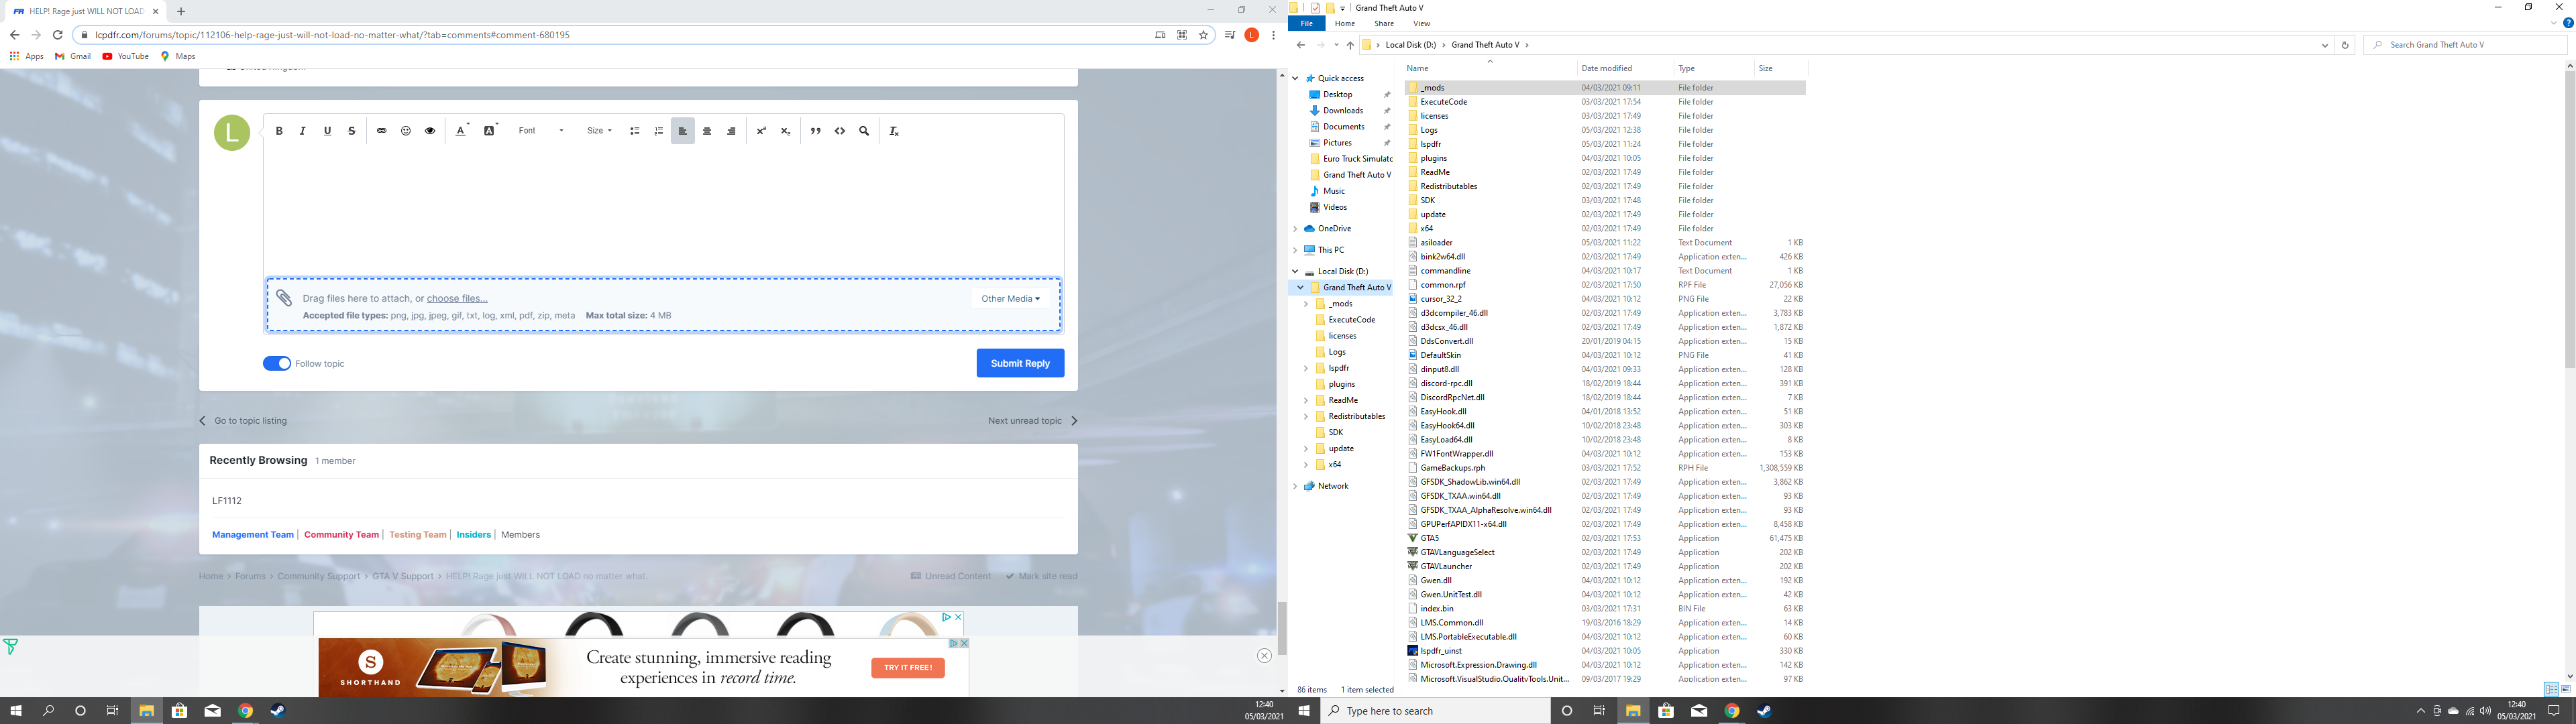This screenshot has width=2576, height=724.
Task: Insert a numbered list
Action: [658, 131]
